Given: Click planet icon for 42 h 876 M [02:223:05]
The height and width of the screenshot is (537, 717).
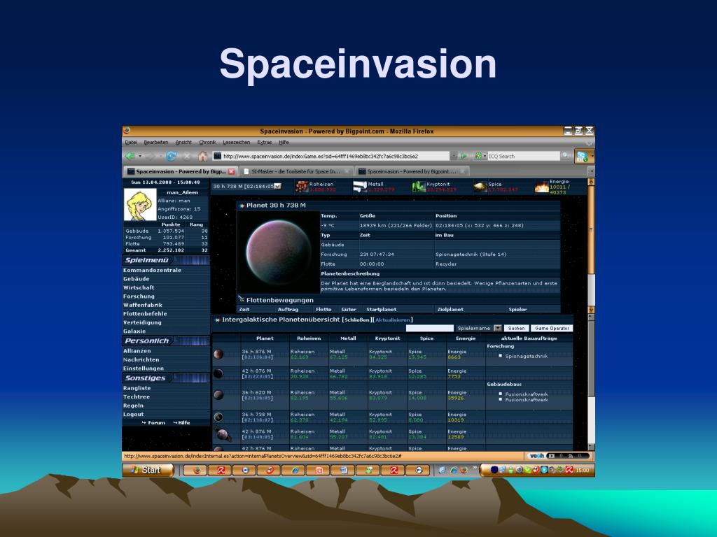Looking at the screenshot, I should click(218, 373).
